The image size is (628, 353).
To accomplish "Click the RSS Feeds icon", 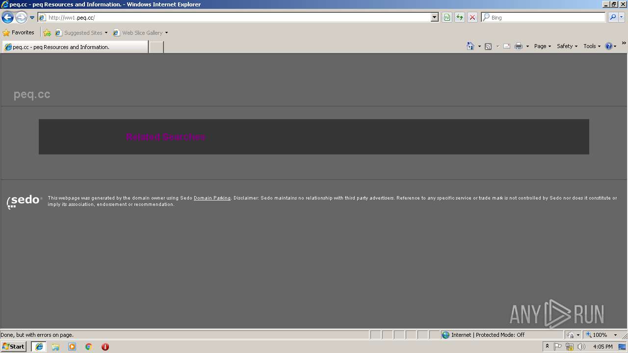I will [488, 46].
